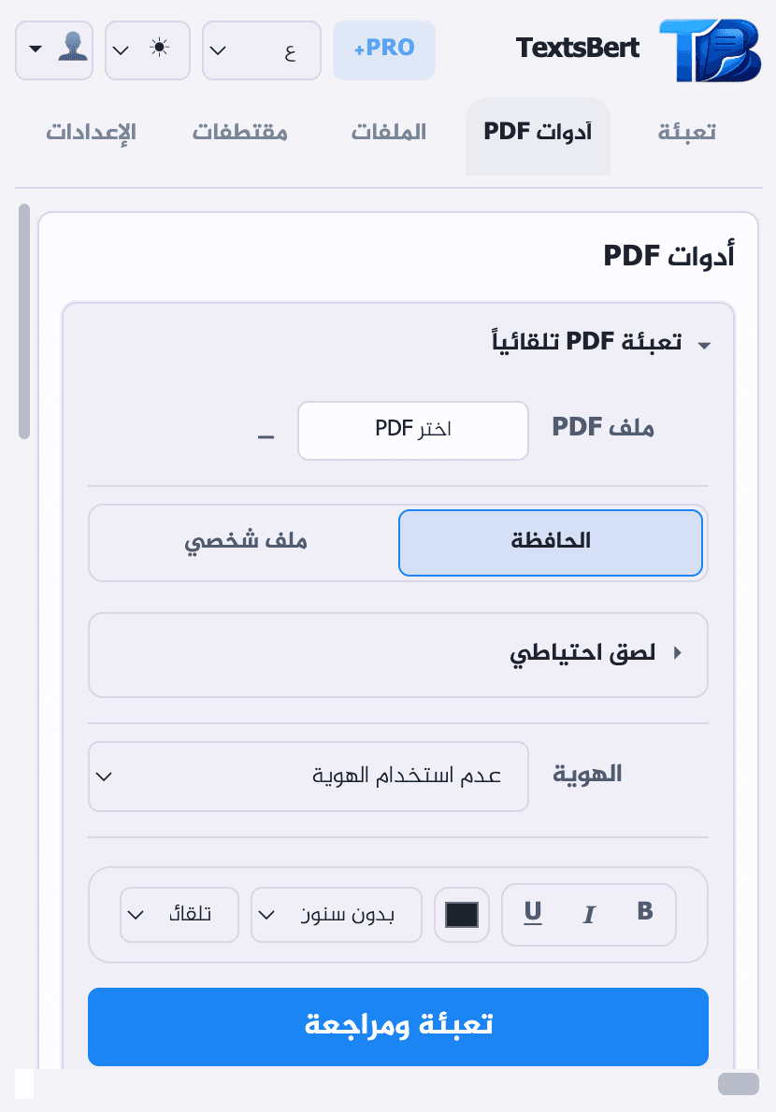Open the مقتطفات tab
This screenshot has width=776, height=1112.
[x=240, y=132]
